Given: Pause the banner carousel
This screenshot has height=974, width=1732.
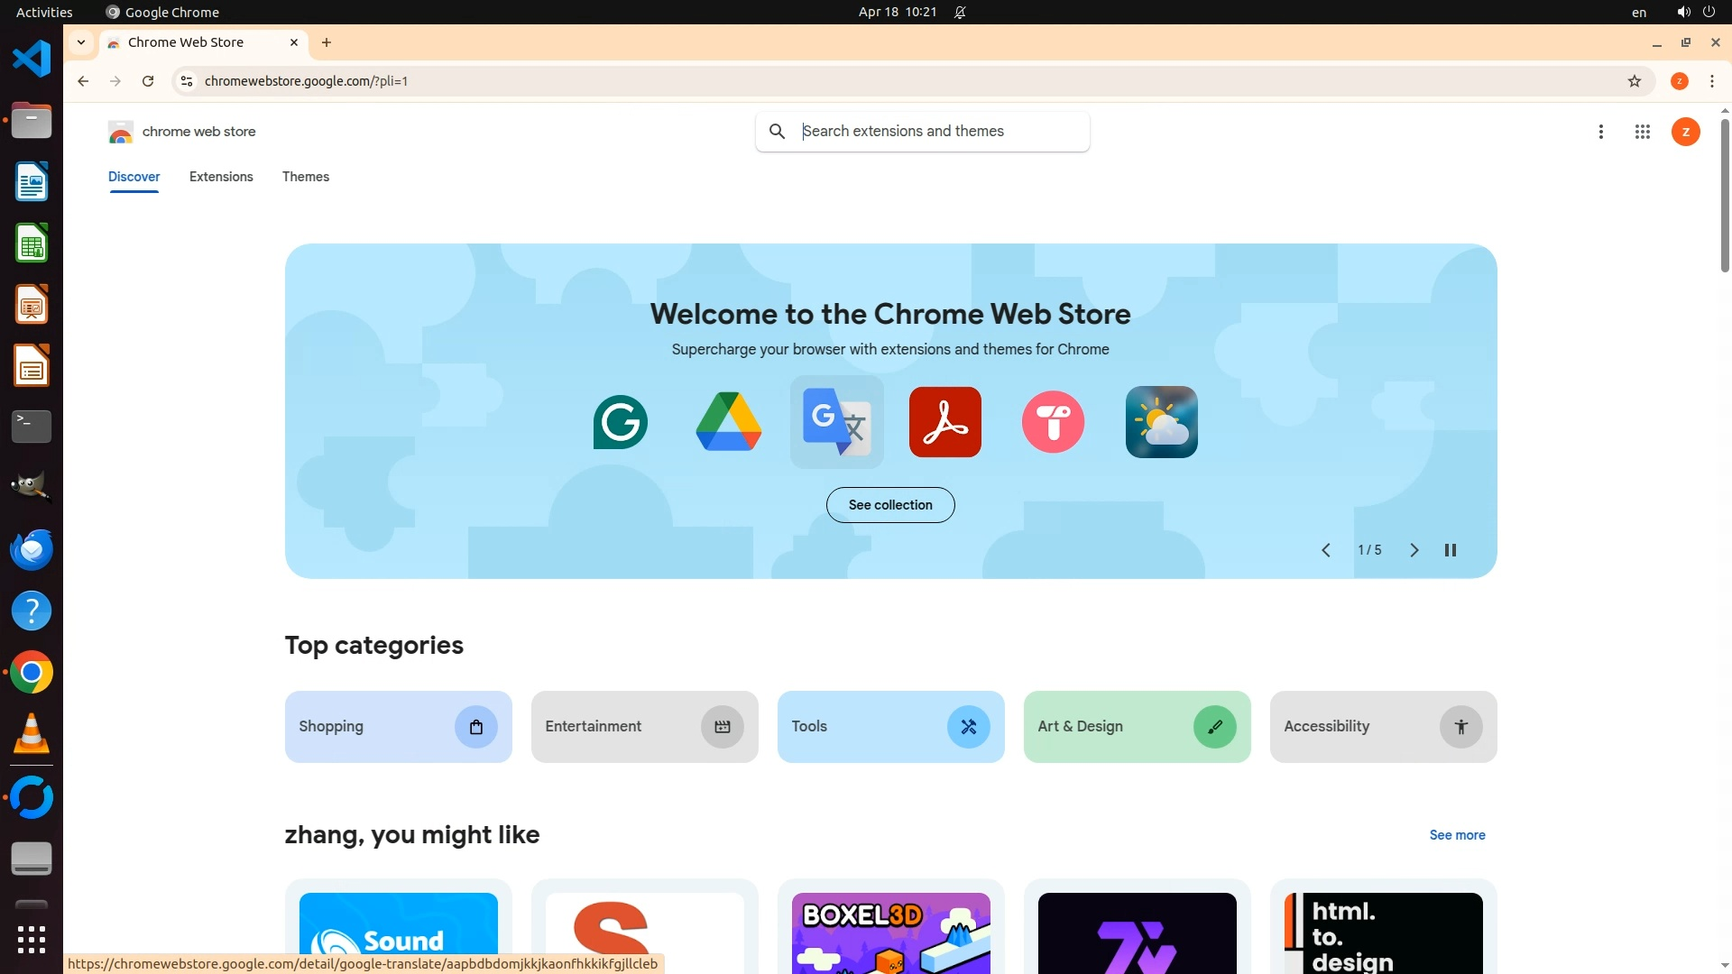Looking at the screenshot, I should click(x=1450, y=550).
